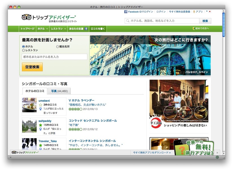The image size is (233, 170).
Task: Click the Japan flag icon at top right
Action: point(210,12)
